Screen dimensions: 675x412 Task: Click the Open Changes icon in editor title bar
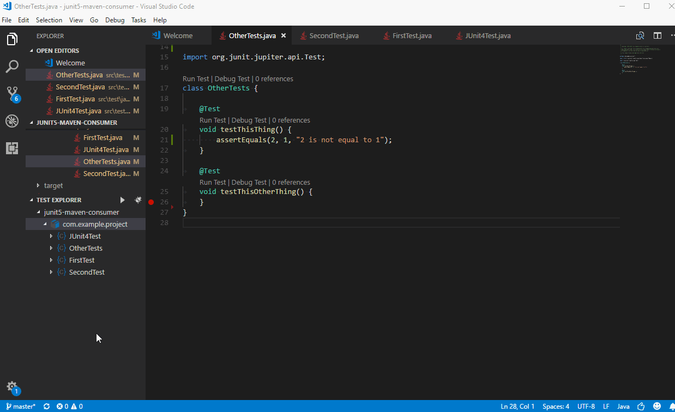[640, 35]
